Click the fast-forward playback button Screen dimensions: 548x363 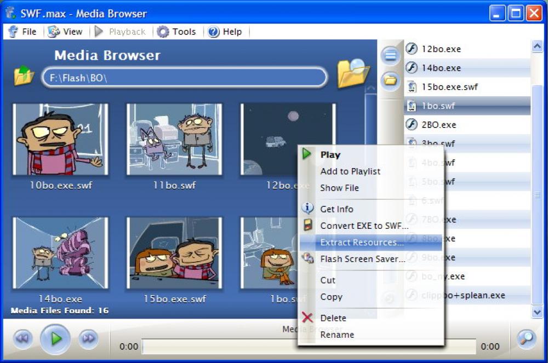coord(87,338)
